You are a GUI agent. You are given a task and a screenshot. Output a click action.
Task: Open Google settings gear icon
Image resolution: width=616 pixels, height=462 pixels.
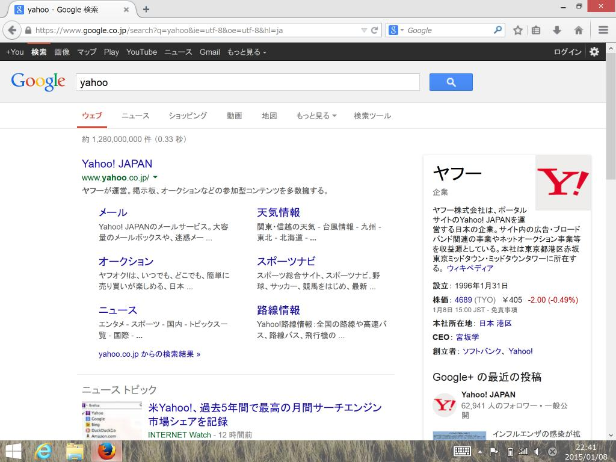594,52
